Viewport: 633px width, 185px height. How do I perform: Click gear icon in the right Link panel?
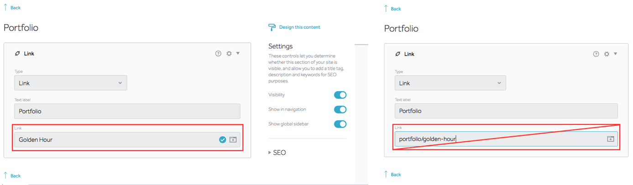pos(607,54)
